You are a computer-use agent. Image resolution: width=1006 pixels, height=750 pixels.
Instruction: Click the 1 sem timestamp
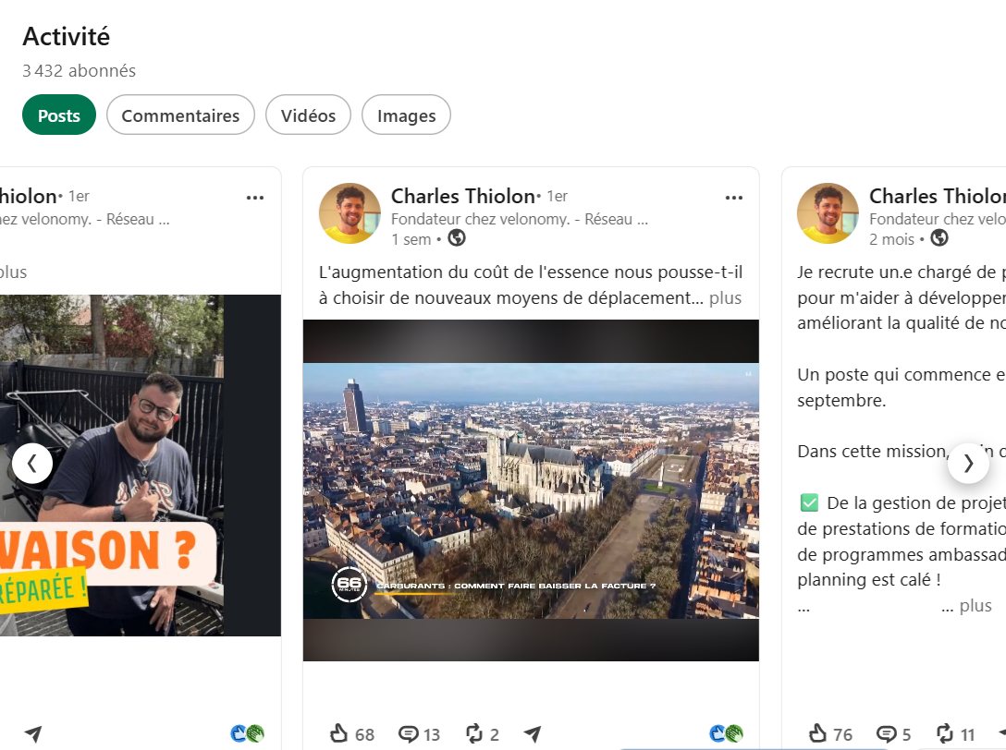click(x=411, y=239)
